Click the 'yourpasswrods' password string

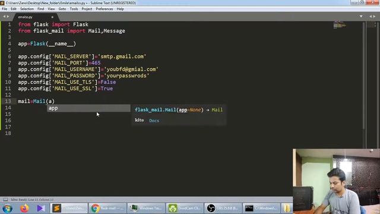[x=126, y=75]
